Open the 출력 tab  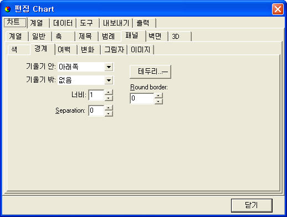144,23
